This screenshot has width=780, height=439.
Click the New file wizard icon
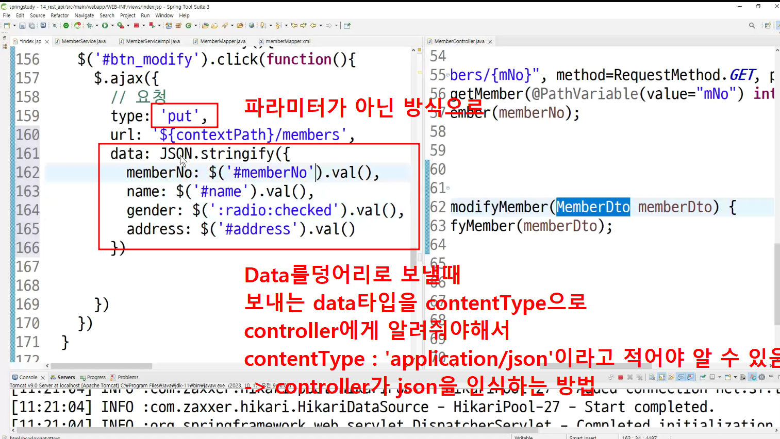coord(7,25)
